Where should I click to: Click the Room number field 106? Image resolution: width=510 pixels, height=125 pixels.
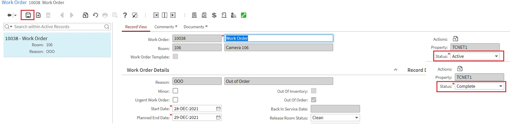pyautogui.click(x=197, y=48)
